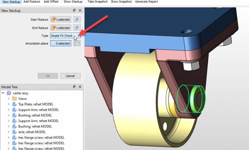Collapse the caster assy tree node
This screenshot has width=249, height=150.
pos(3,93)
